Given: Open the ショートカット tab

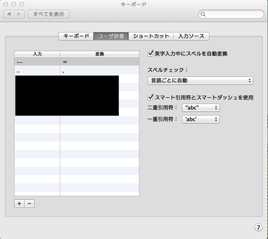Looking at the screenshot, I should coord(151,36).
